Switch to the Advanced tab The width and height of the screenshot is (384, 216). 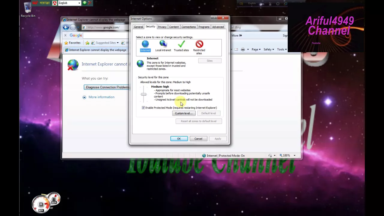[218, 27]
